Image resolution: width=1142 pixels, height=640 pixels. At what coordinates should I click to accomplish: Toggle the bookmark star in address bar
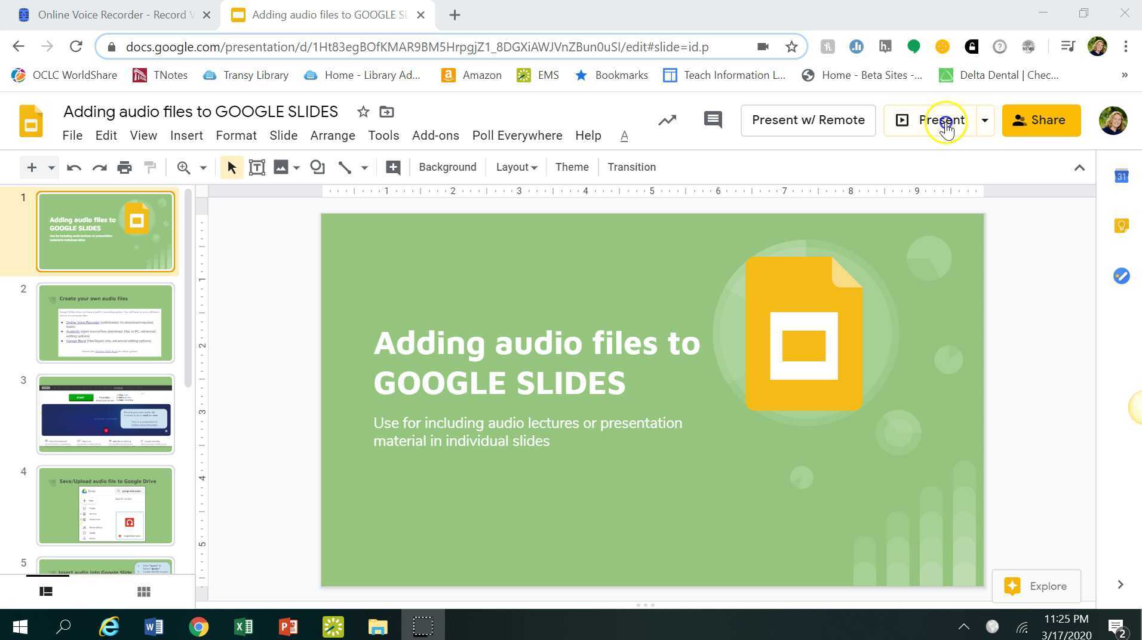[792, 46]
